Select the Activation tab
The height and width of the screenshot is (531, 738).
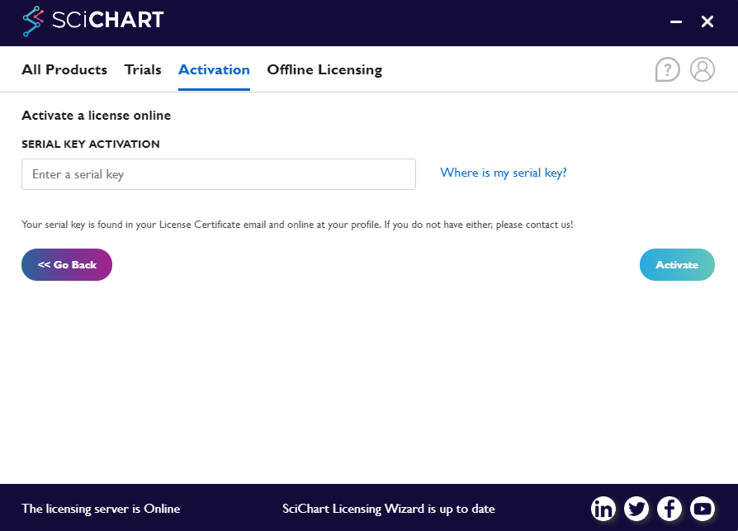pyautogui.click(x=214, y=69)
